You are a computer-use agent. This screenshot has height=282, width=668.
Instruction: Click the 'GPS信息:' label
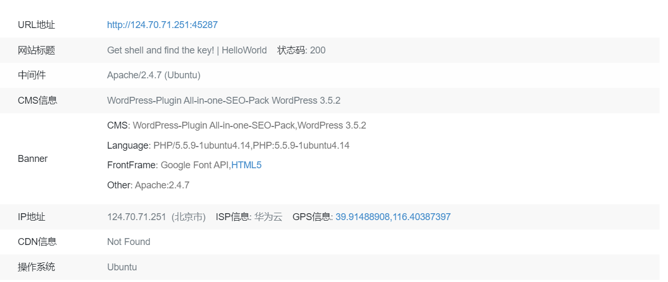click(x=313, y=217)
